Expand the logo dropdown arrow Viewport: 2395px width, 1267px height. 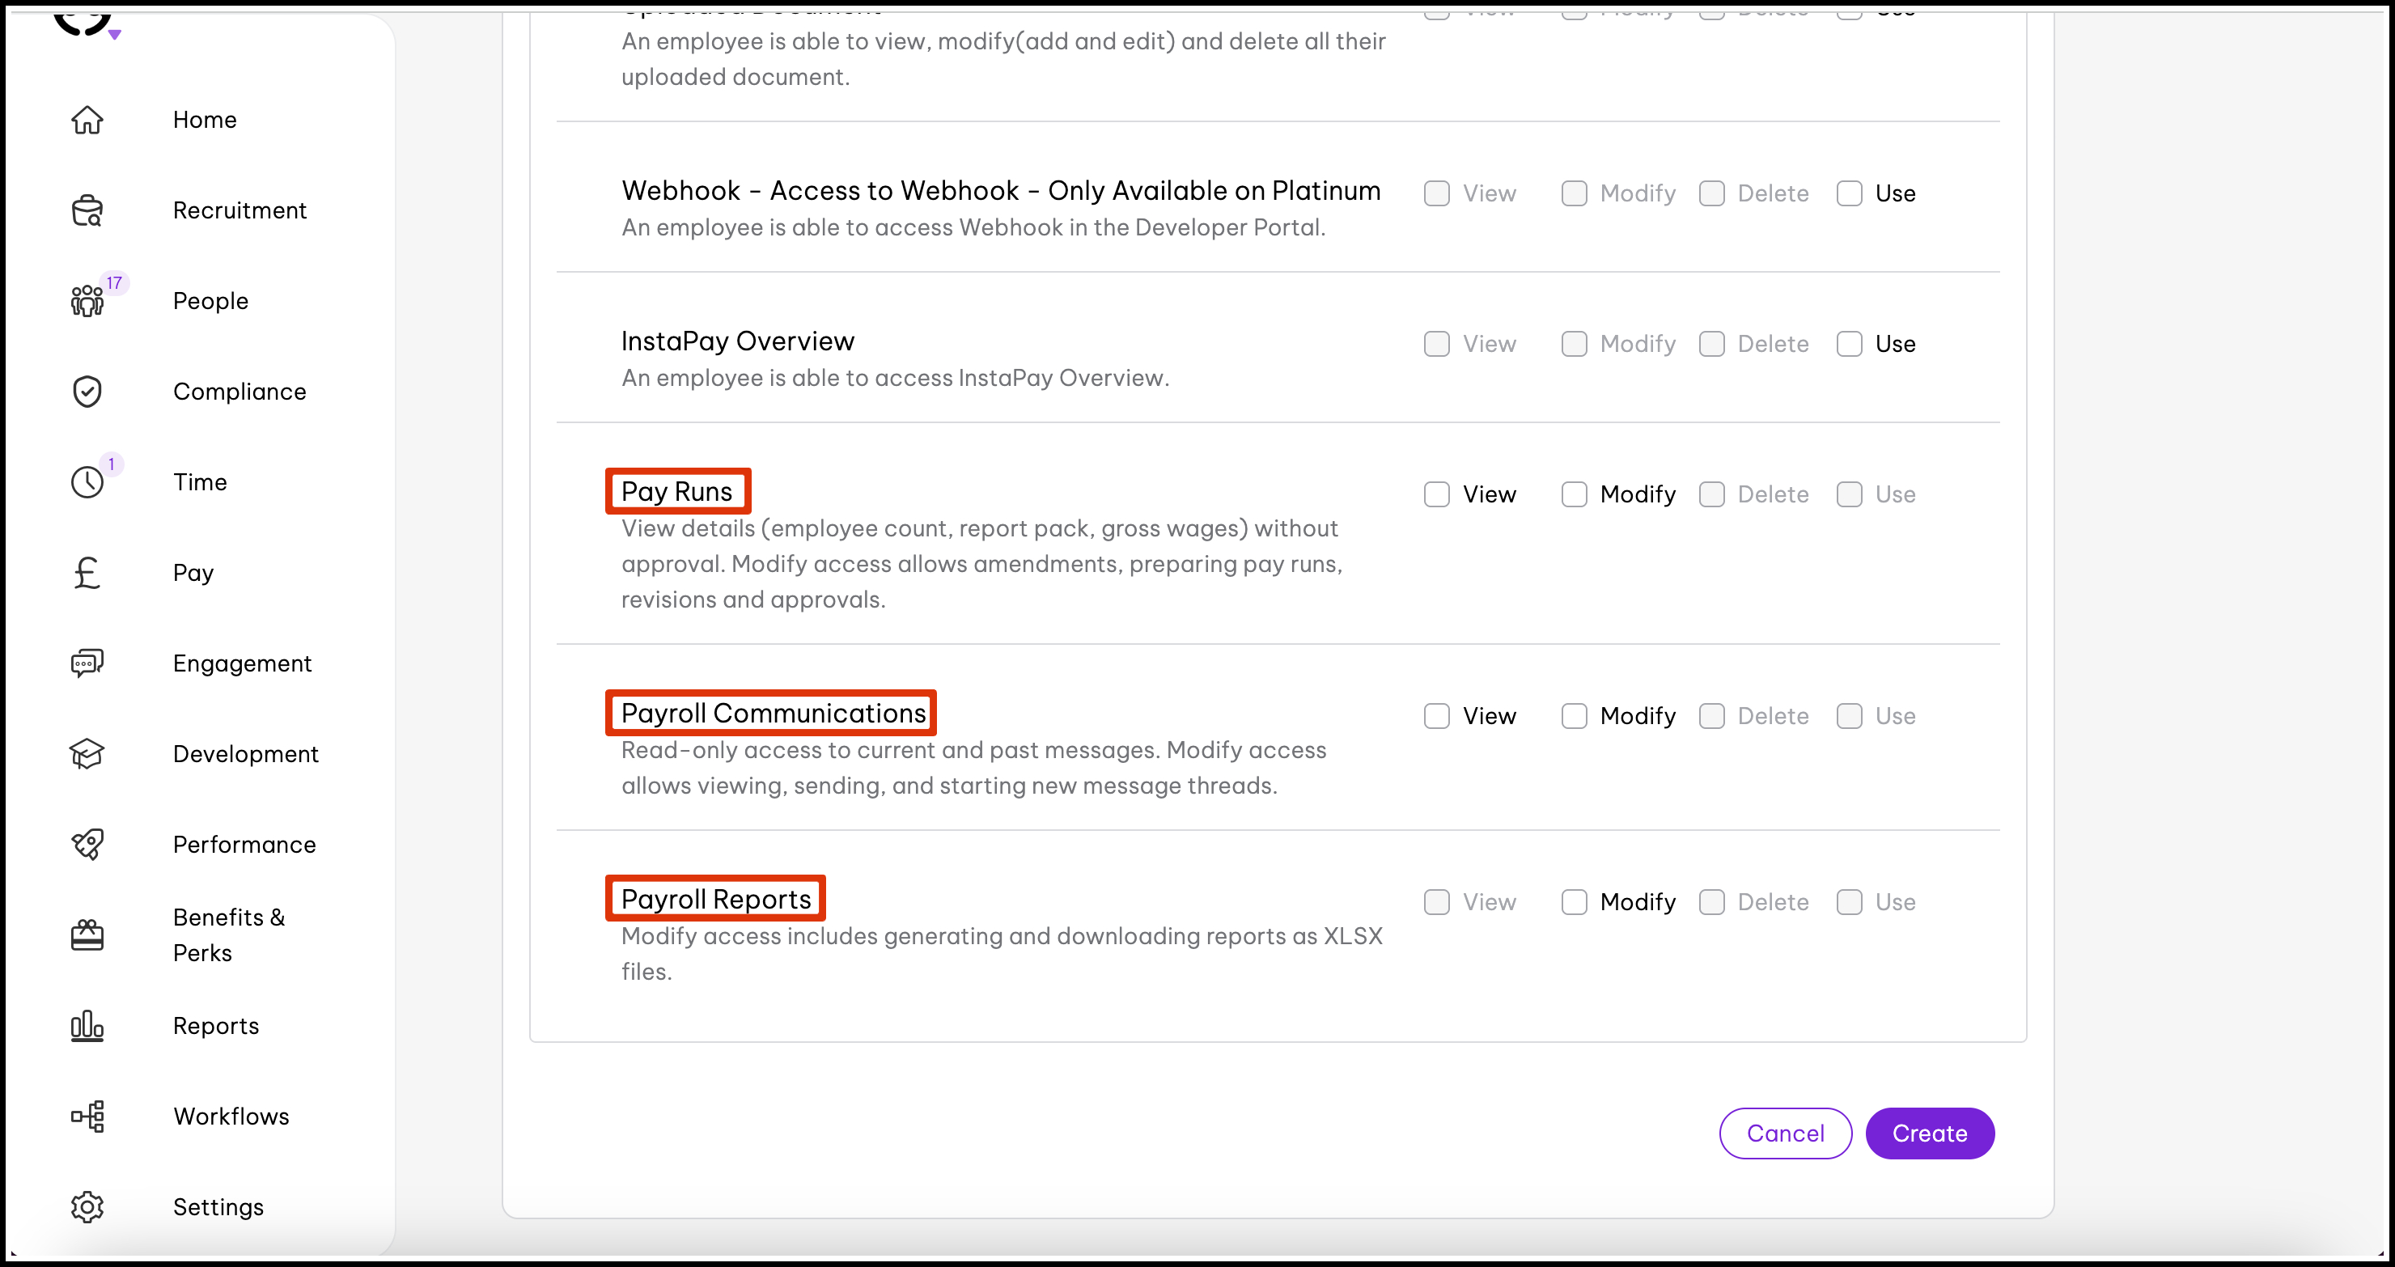(x=114, y=36)
